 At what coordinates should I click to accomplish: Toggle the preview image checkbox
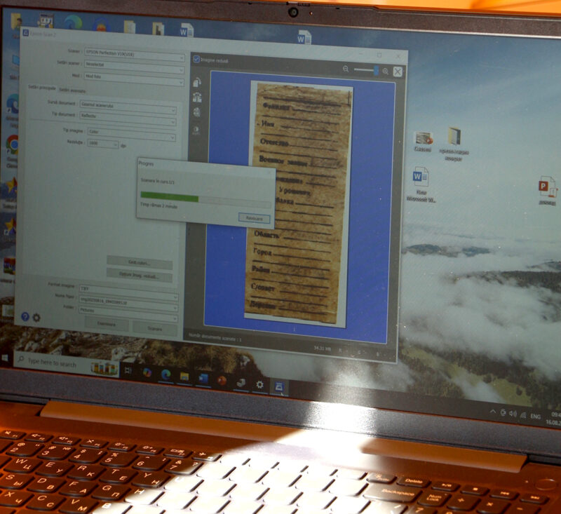click(196, 59)
